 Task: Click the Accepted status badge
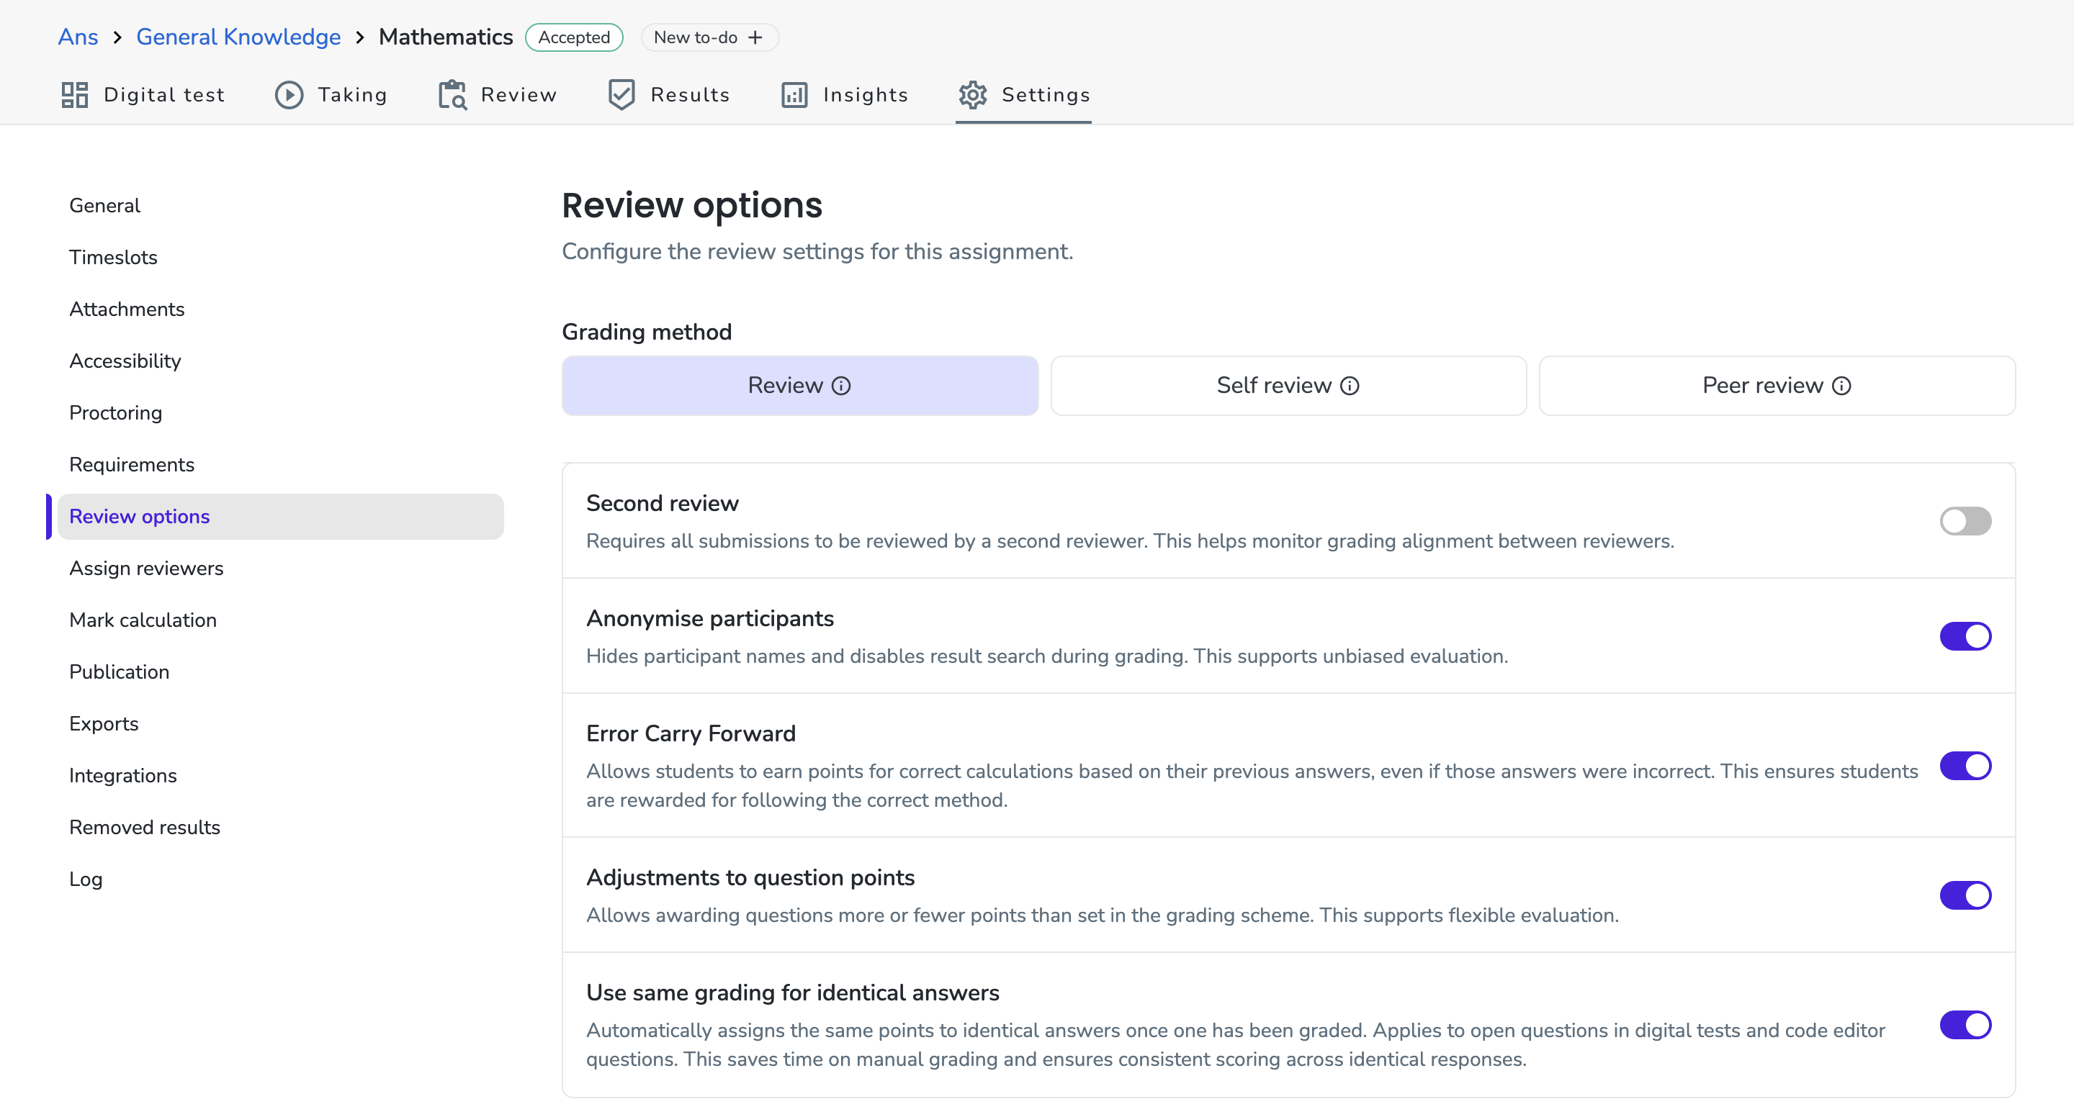click(x=574, y=38)
